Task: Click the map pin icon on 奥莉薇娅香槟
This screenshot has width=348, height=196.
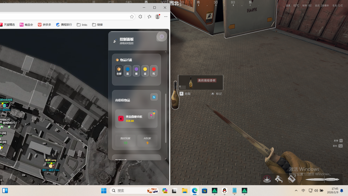Action: pos(151,116)
